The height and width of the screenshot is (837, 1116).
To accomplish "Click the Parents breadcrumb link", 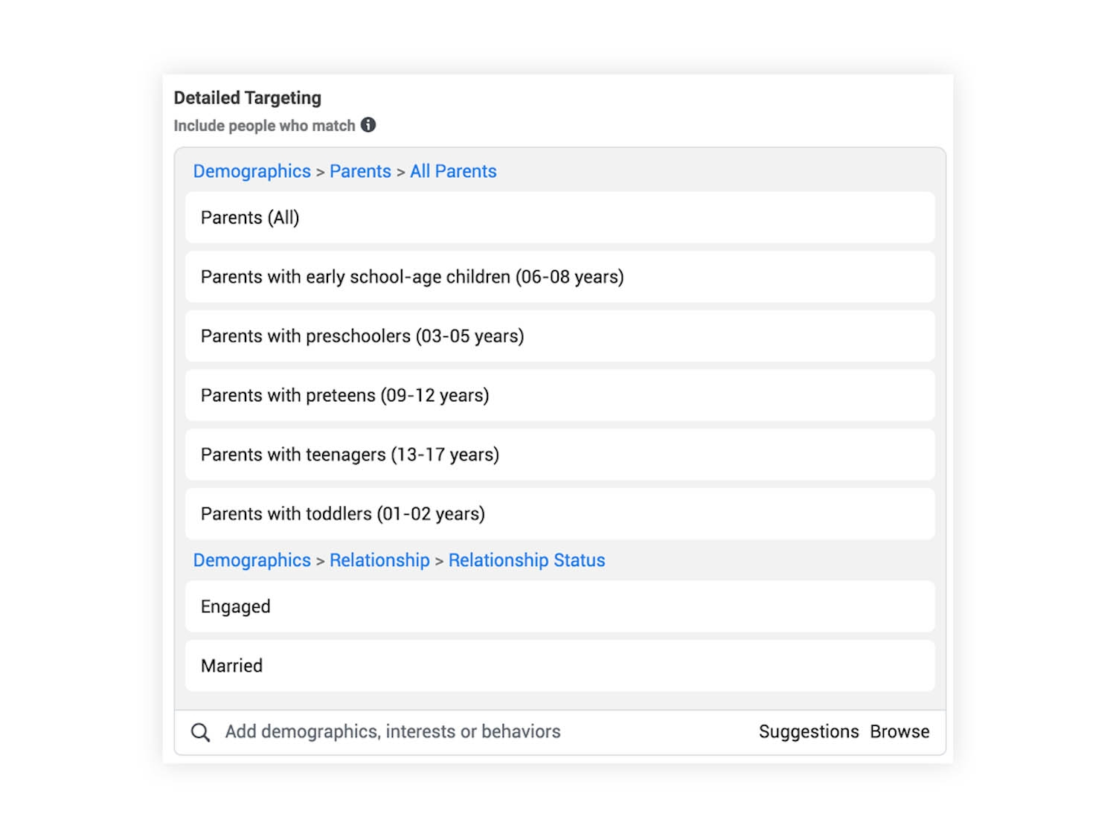I will click(360, 171).
